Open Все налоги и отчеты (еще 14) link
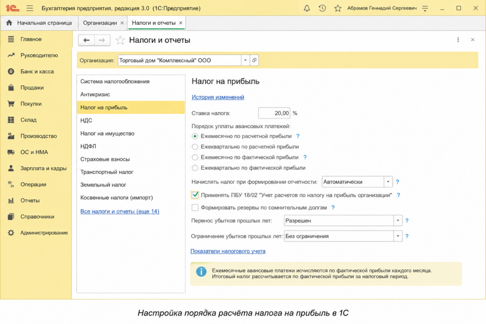The width and height of the screenshot is (486, 324). point(120,211)
